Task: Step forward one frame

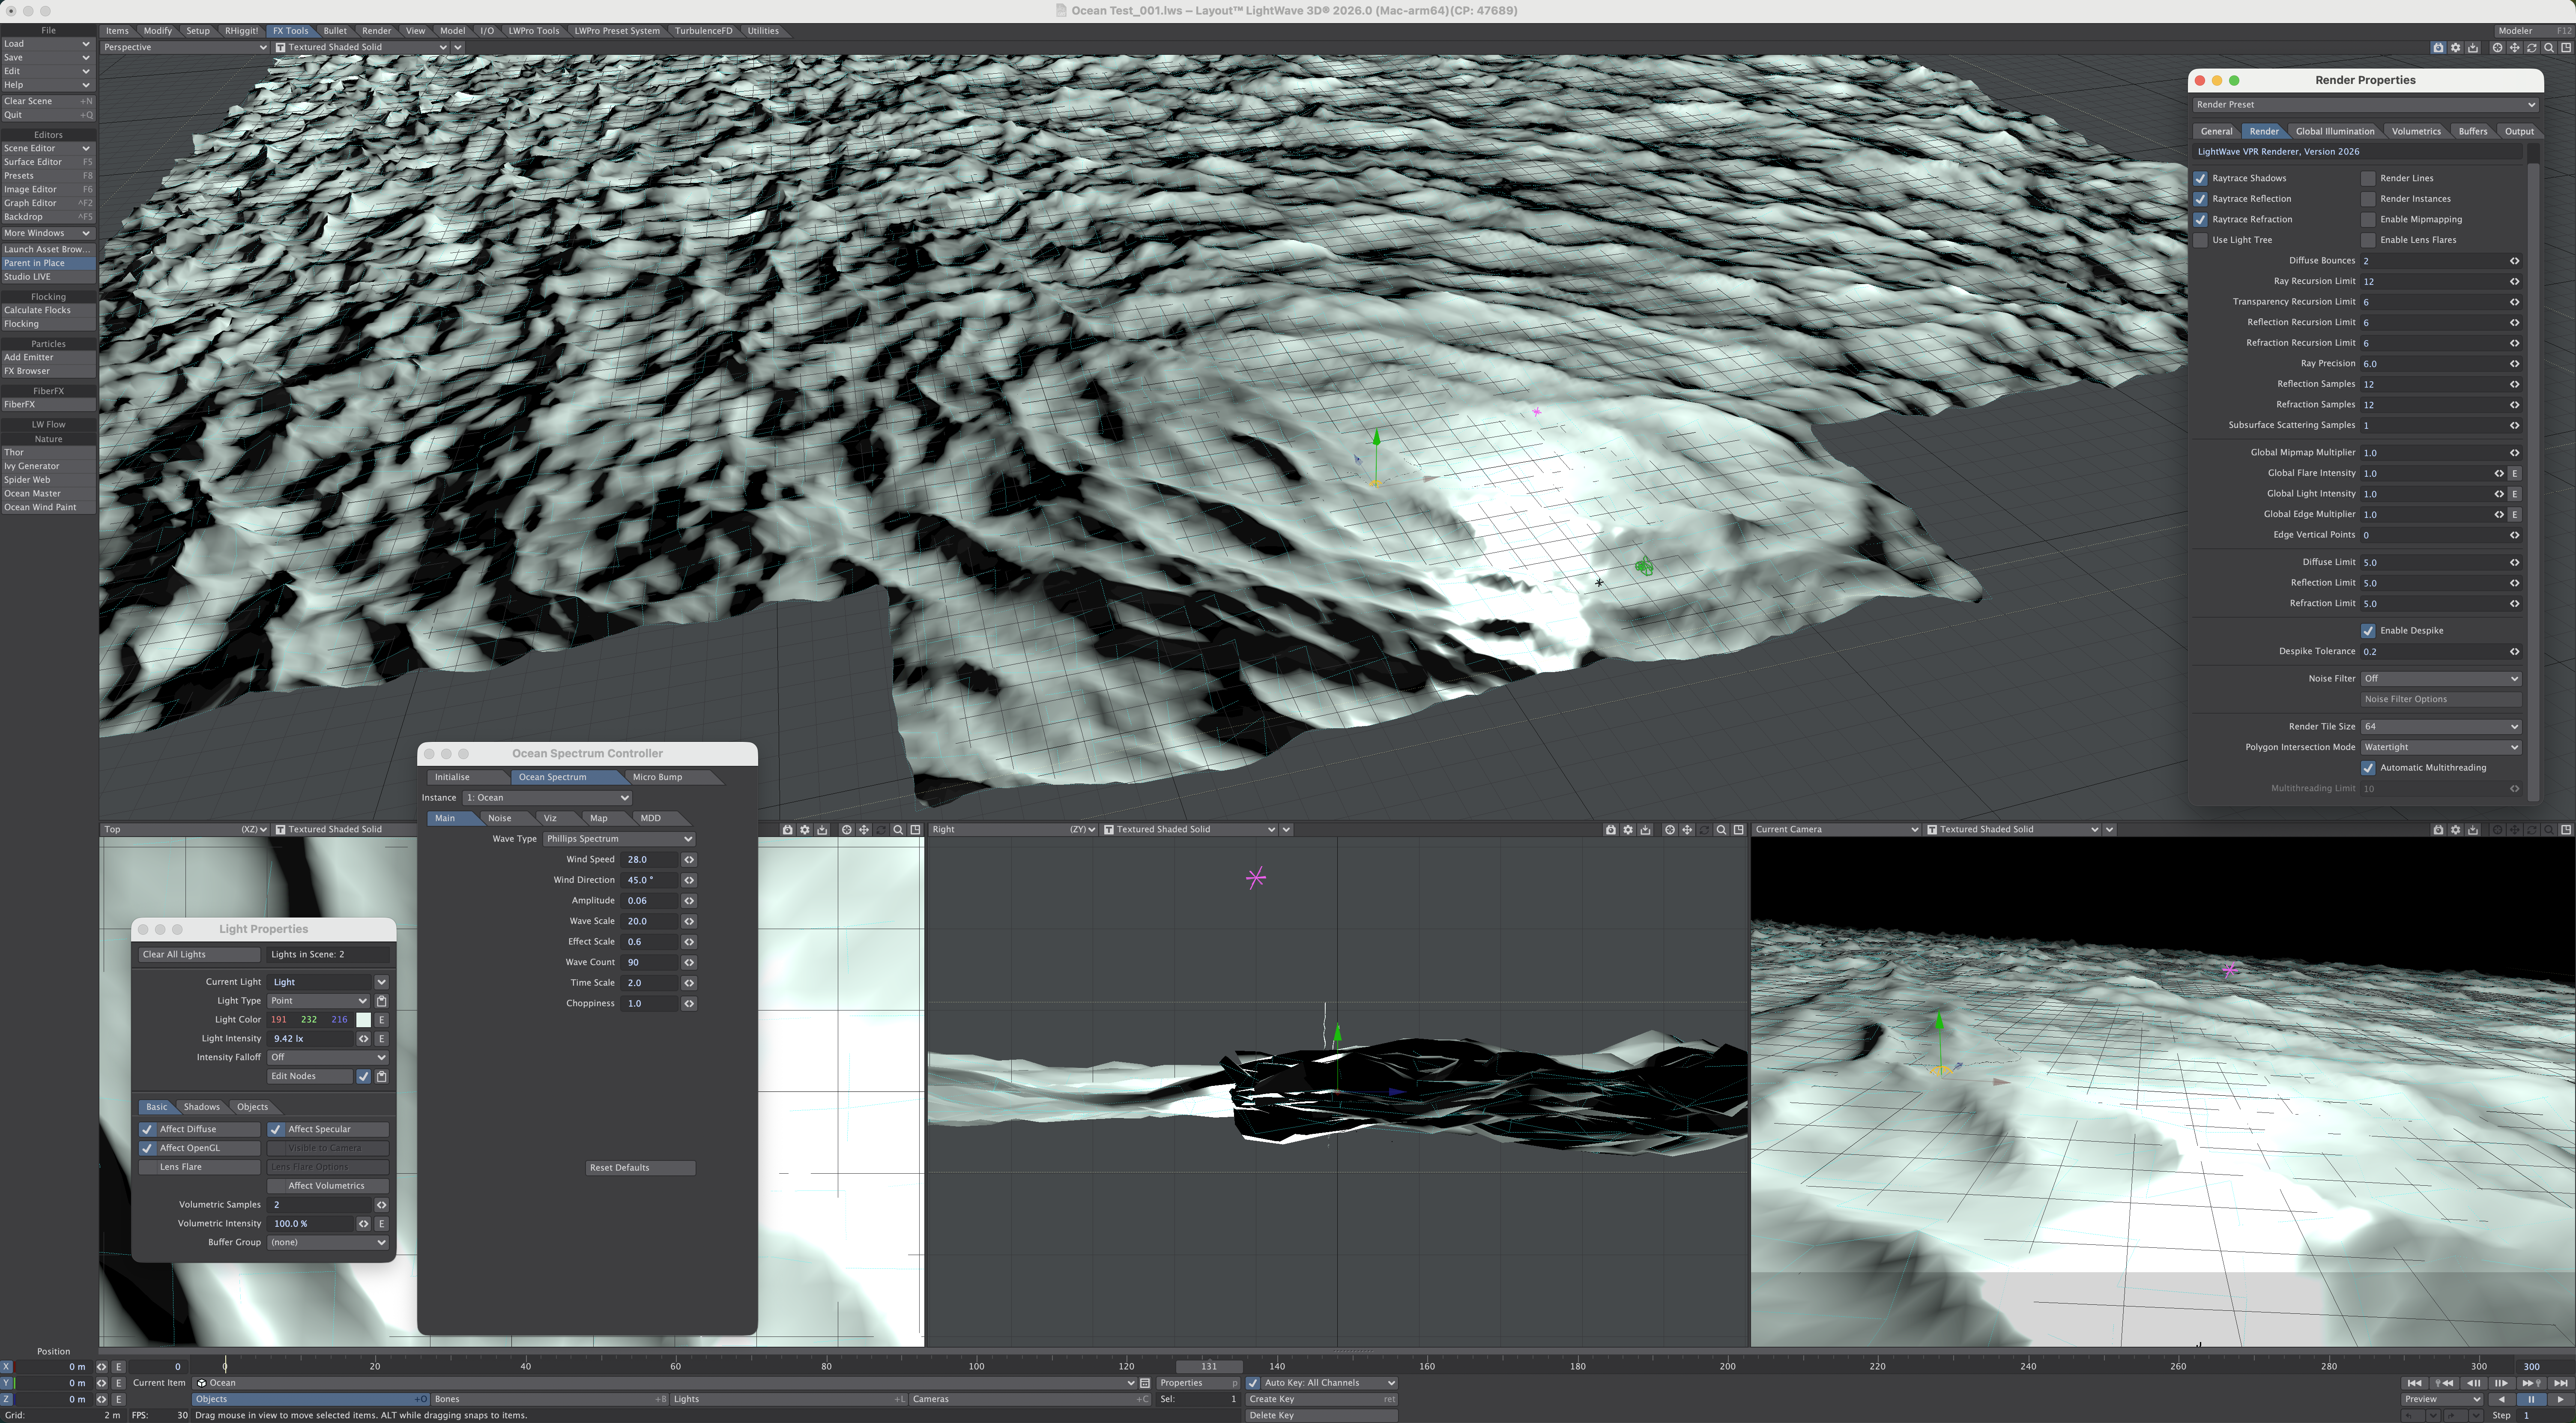Action: click(x=2502, y=1383)
